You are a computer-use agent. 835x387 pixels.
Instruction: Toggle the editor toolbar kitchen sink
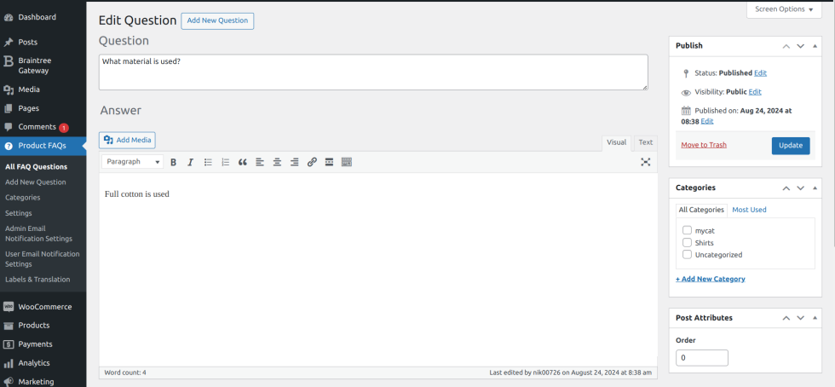click(x=347, y=162)
